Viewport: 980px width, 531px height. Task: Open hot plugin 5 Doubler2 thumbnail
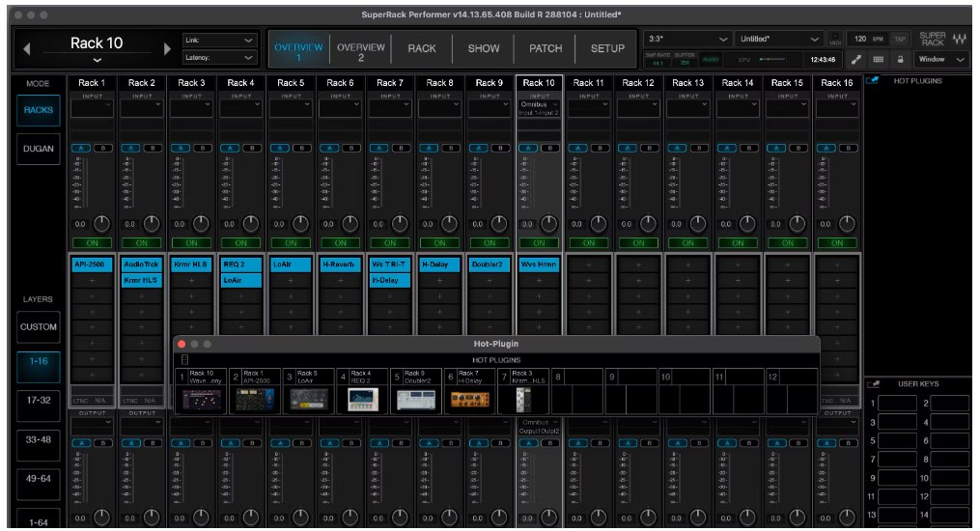click(x=416, y=400)
